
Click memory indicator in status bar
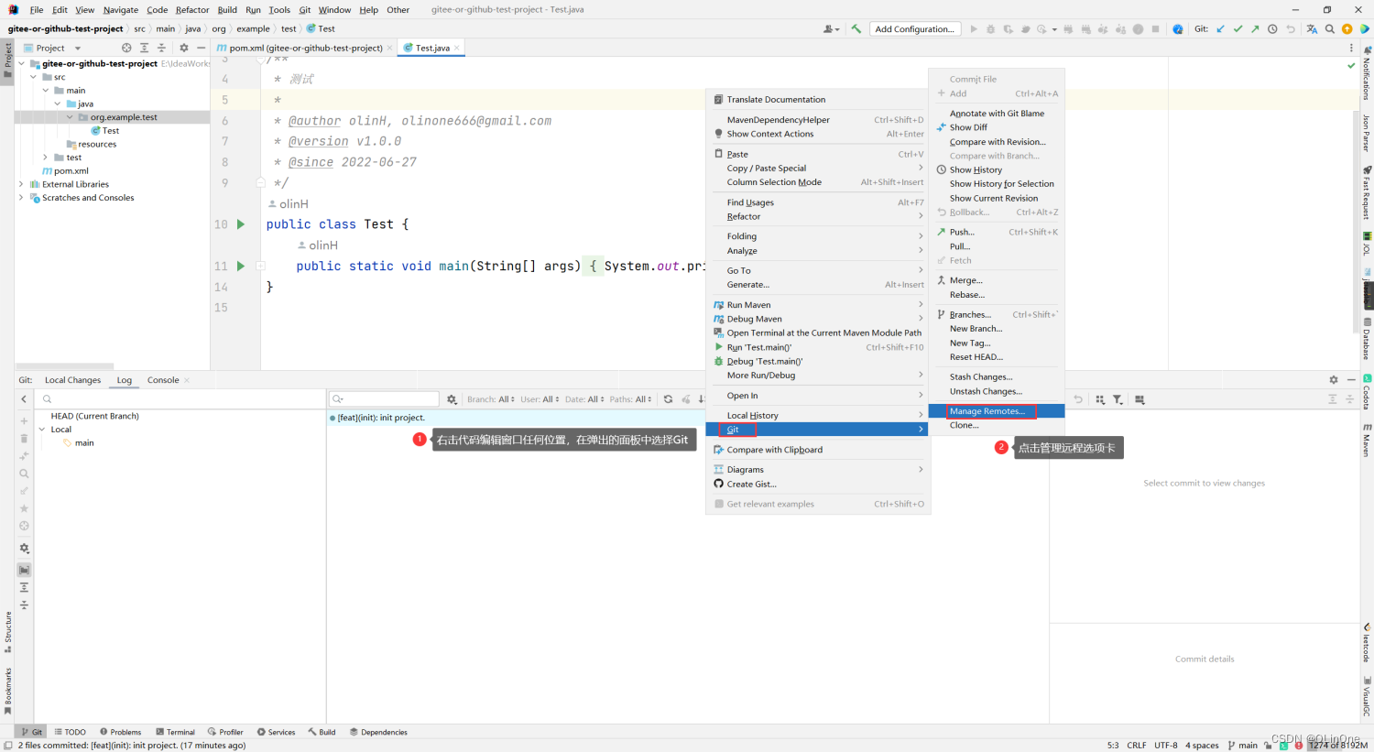click(x=1338, y=746)
